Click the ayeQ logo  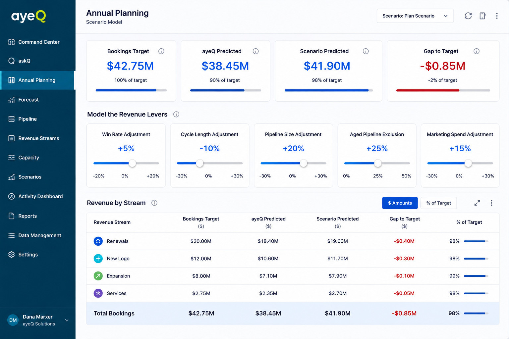point(28,16)
